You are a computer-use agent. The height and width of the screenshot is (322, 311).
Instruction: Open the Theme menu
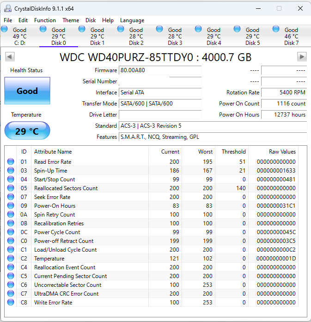pos(71,20)
